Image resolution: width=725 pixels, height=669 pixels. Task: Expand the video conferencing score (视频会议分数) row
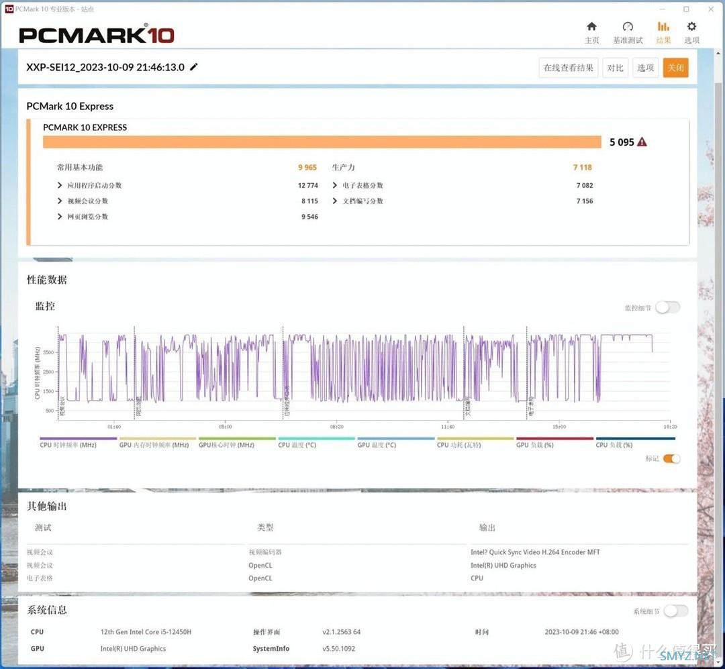click(x=59, y=201)
